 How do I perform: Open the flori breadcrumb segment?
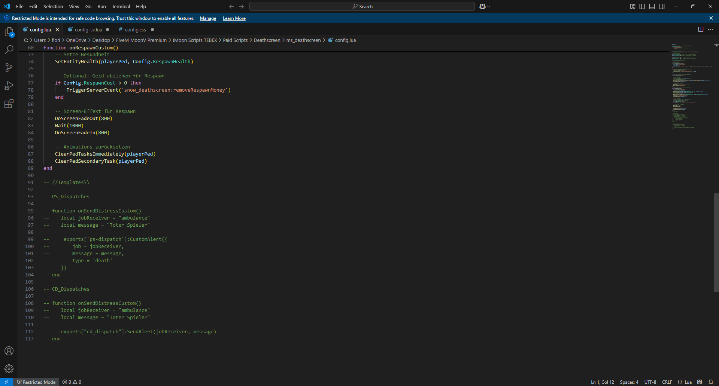click(56, 40)
